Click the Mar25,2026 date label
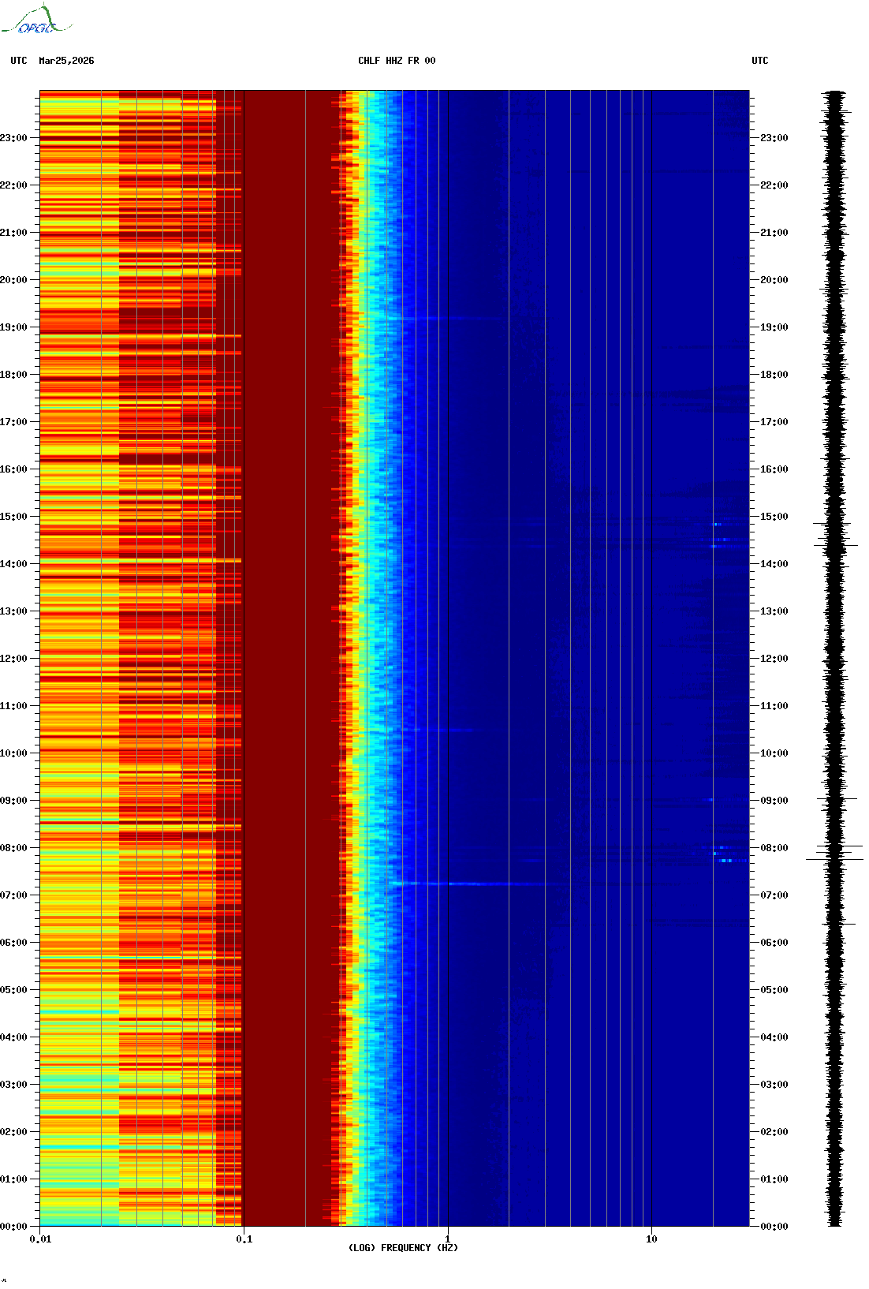The image size is (869, 1289). (x=66, y=61)
